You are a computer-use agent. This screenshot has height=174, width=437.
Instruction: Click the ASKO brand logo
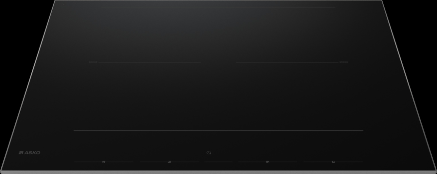29,153
